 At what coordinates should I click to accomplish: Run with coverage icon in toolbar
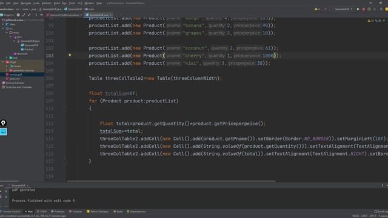click(x=369, y=9)
